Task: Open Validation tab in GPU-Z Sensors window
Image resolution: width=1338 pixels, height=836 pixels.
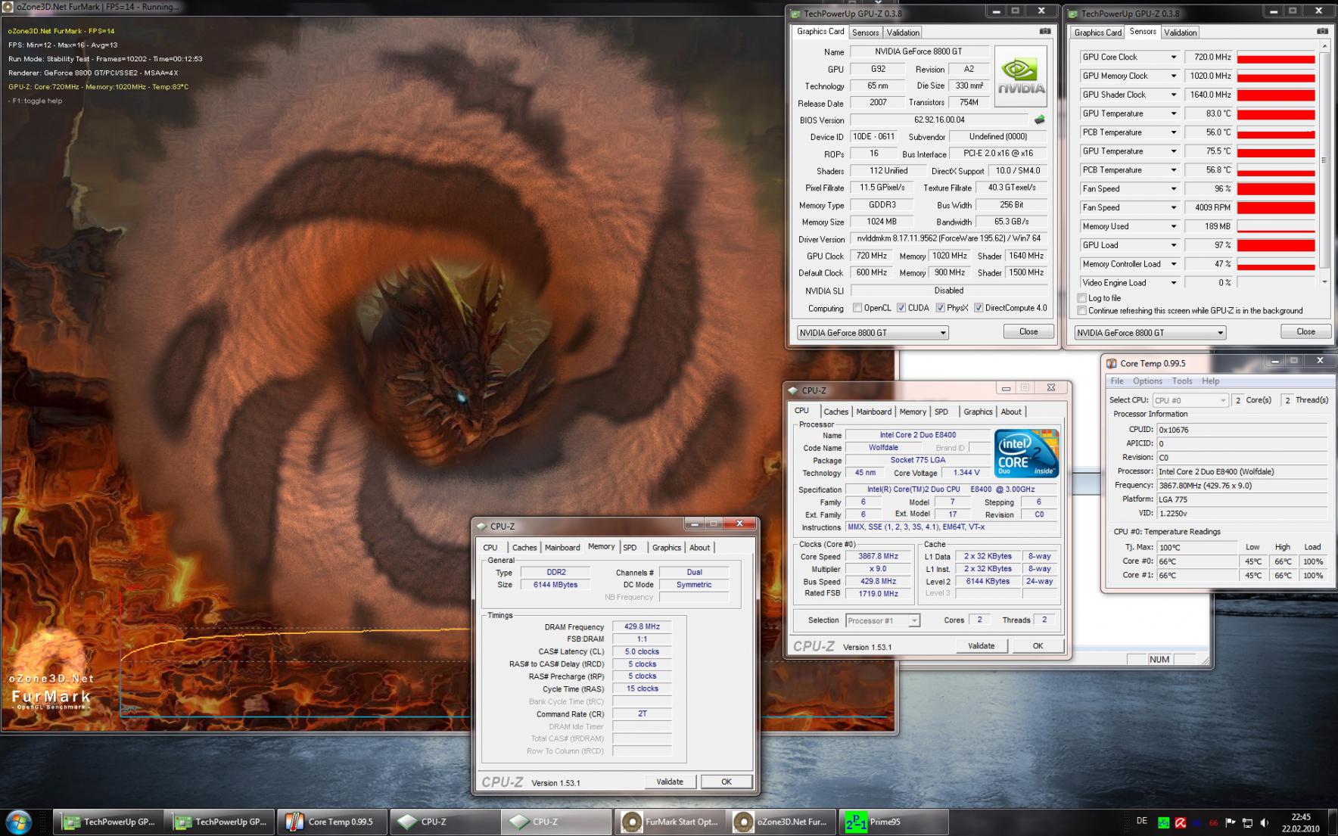Action: 1180,33
